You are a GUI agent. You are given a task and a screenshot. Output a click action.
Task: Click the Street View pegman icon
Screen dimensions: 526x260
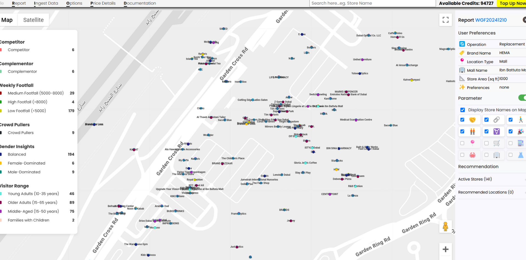[x=445, y=227]
